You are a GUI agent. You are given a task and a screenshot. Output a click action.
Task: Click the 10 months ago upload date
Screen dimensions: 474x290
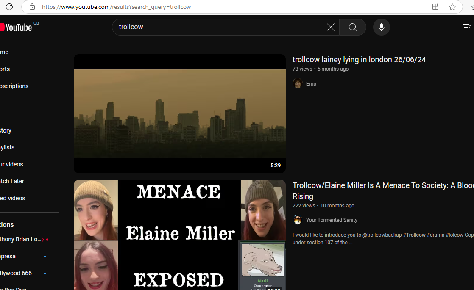pos(337,205)
